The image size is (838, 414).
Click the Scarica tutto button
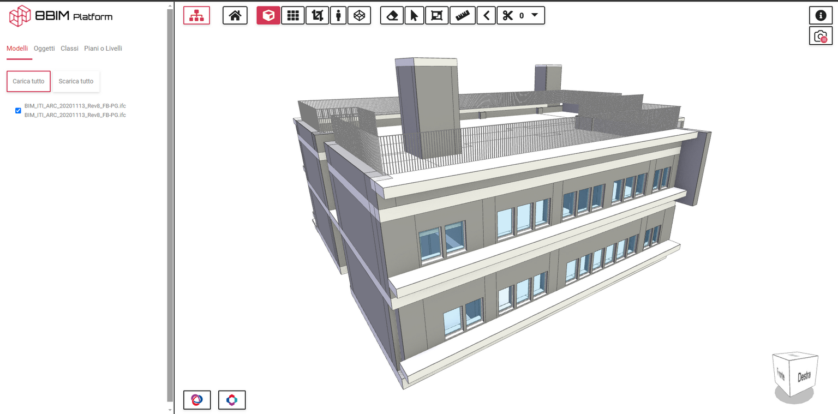coord(76,81)
